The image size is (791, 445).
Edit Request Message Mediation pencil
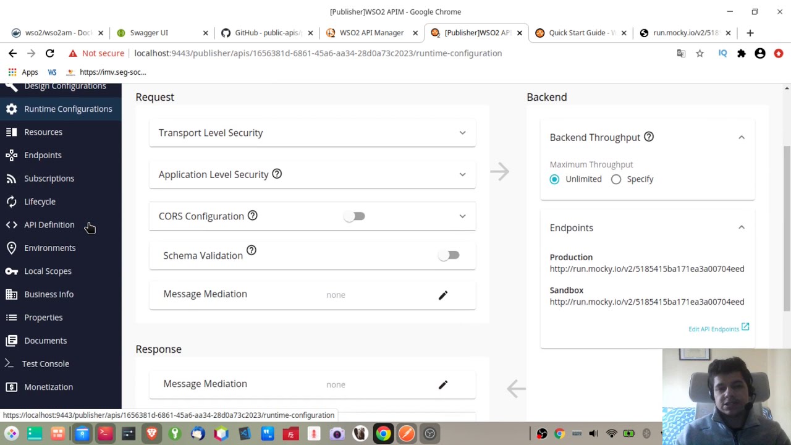coord(443,295)
